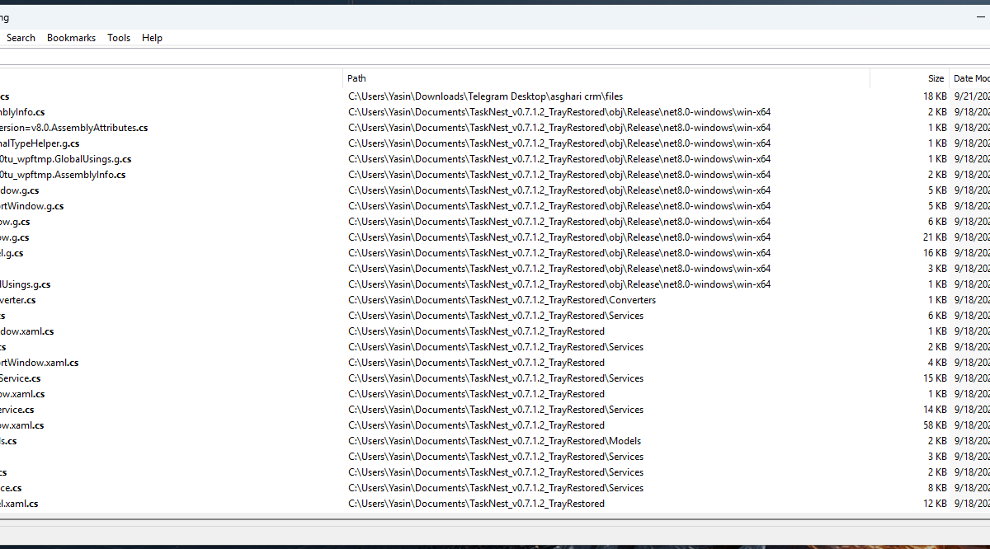Select the file ending in lUsings.g.cs
Image resolution: width=990 pixels, height=549 pixels.
[x=26, y=284]
